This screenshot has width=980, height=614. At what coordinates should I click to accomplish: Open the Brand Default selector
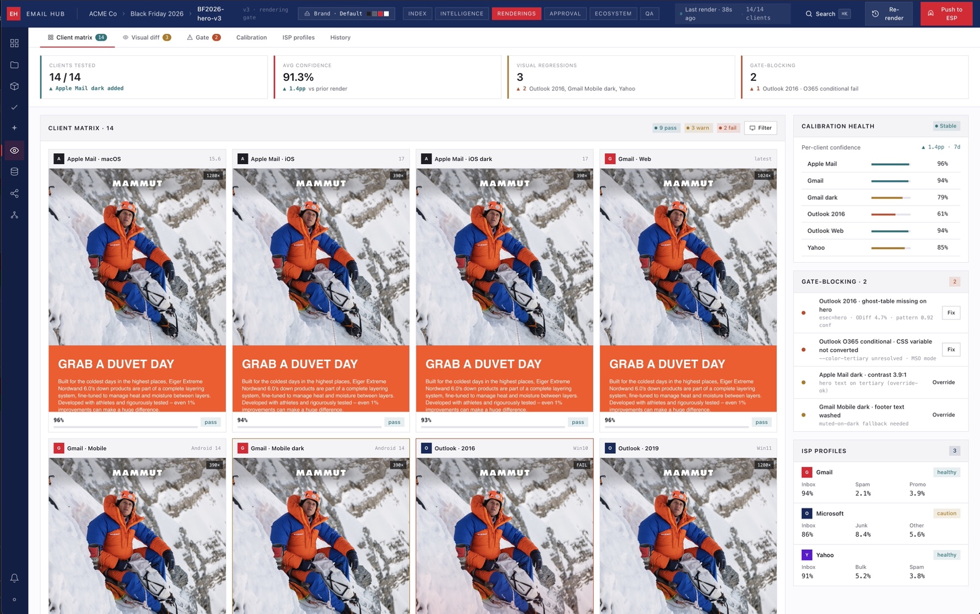pos(346,14)
